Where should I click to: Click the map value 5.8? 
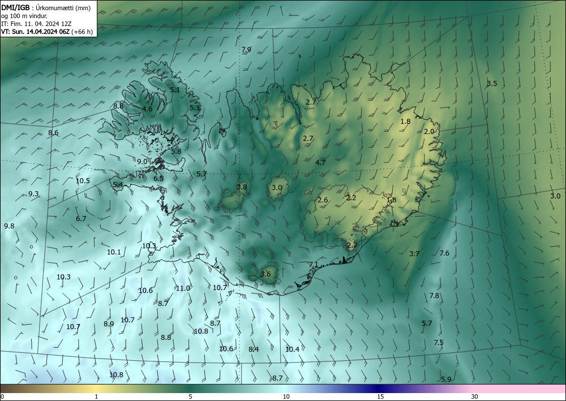pos(176,152)
